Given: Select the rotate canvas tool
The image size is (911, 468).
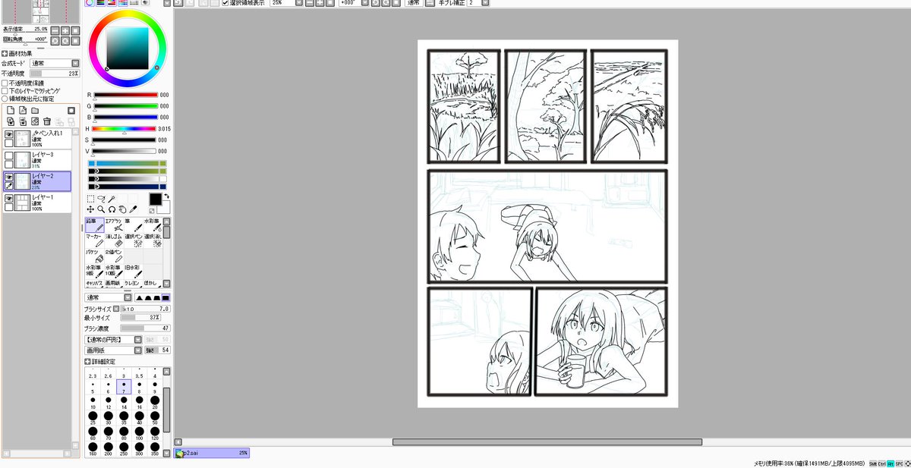Looking at the screenshot, I should click(x=112, y=209).
